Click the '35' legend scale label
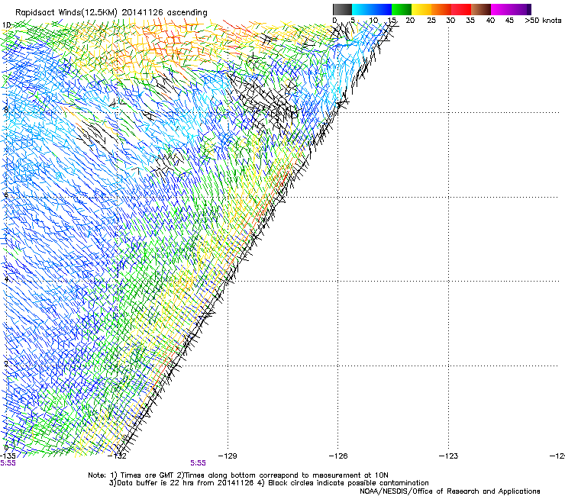The width and height of the screenshot is (565, 496). click(x=470, y=21)
